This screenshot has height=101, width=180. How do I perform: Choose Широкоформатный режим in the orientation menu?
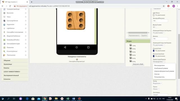[x=164, y=71]
